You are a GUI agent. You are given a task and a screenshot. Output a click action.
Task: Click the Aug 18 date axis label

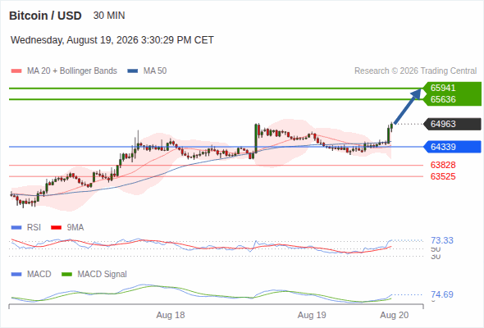171,315
